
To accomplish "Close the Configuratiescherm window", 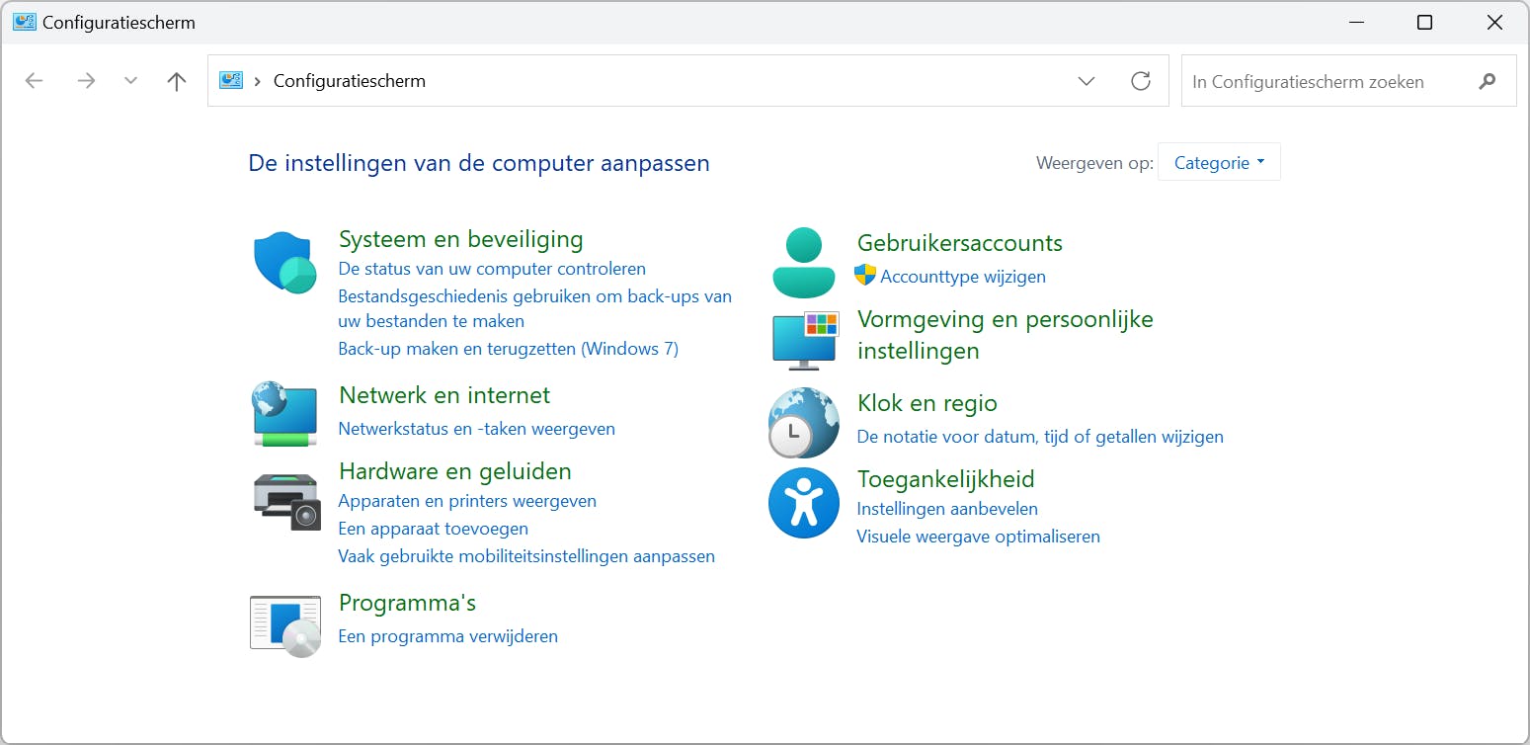I will (1494, 22).
